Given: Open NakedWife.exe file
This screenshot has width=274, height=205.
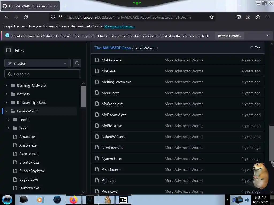Looking at the screenshot, I should coord(113,137).
